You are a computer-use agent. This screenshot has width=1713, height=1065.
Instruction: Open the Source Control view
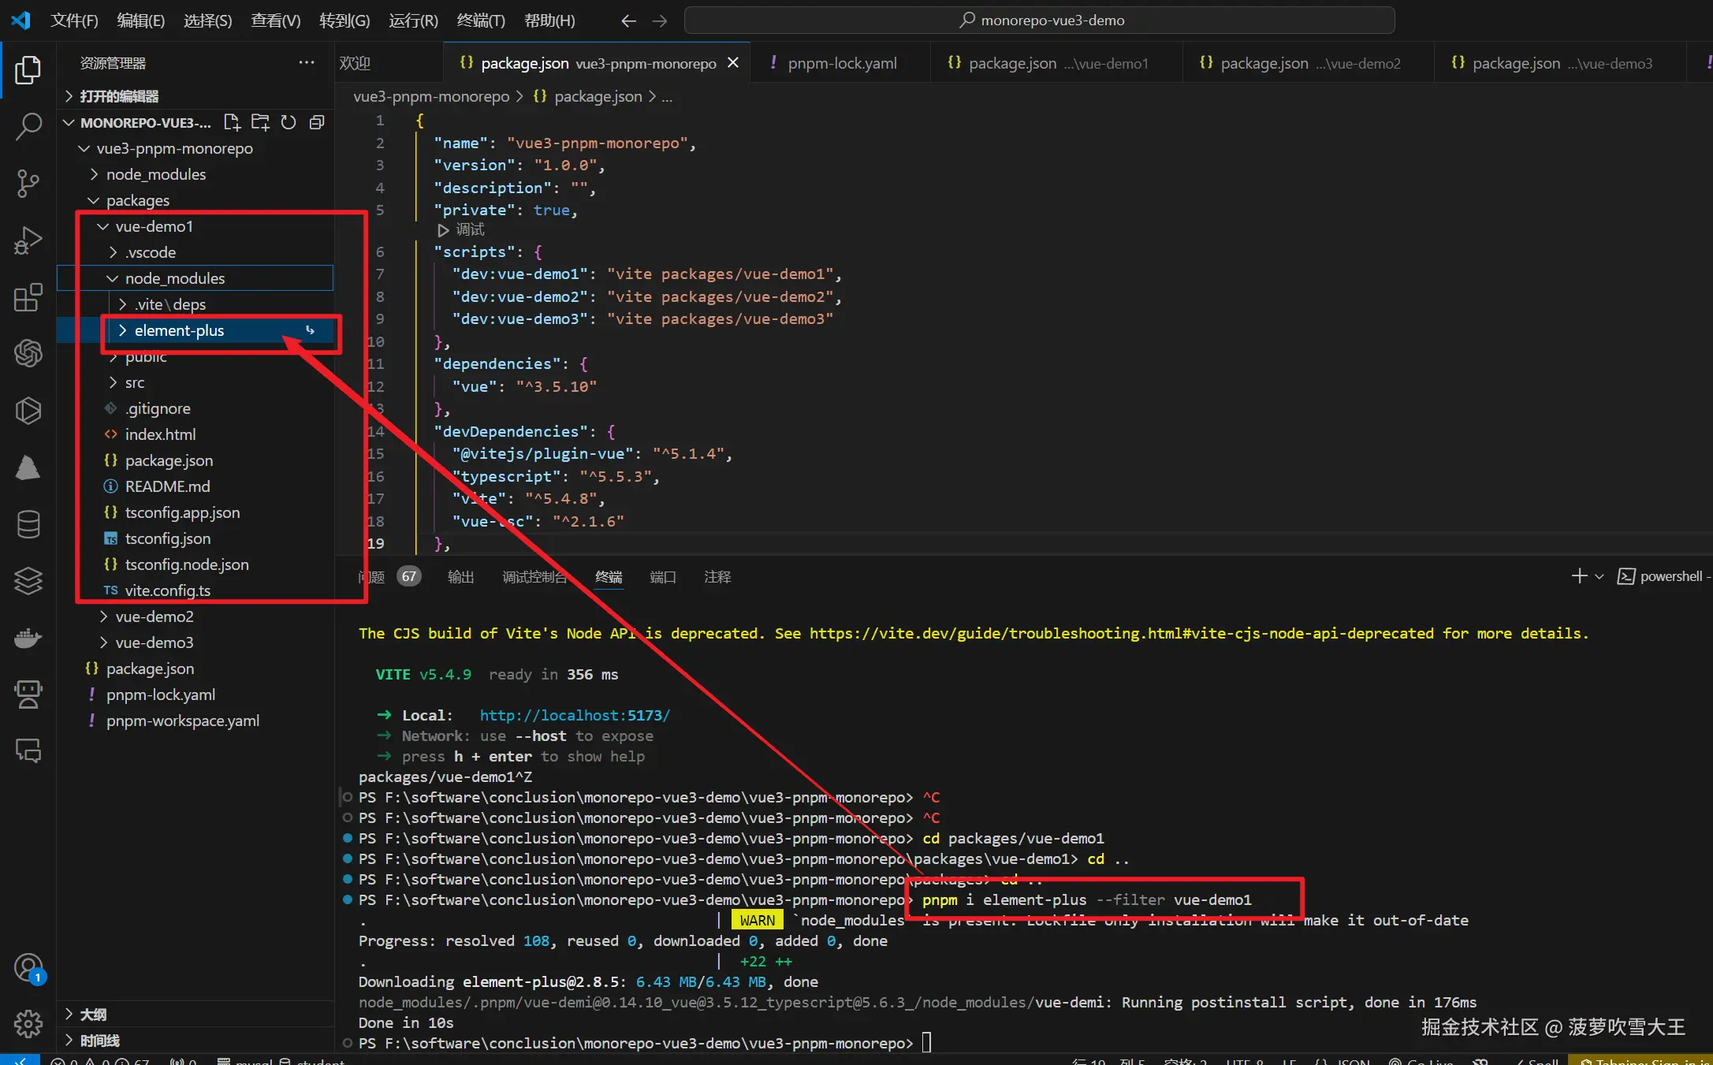[x=28, y=183]
